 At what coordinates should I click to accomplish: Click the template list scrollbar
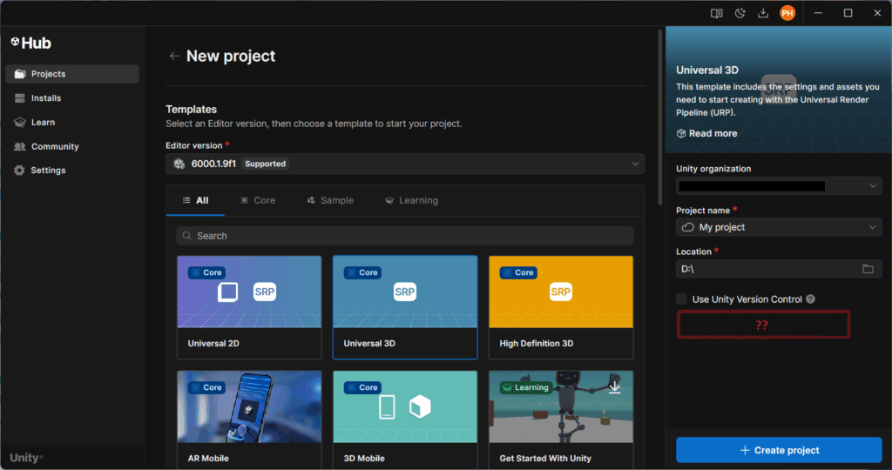coord(660,117)
